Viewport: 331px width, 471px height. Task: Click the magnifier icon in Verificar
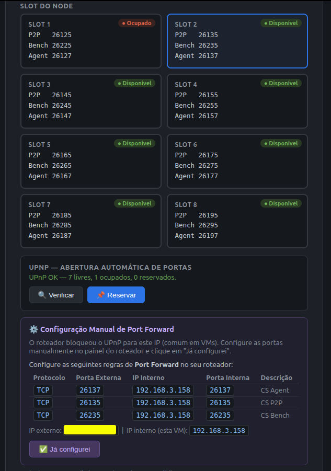coord(42,295)
